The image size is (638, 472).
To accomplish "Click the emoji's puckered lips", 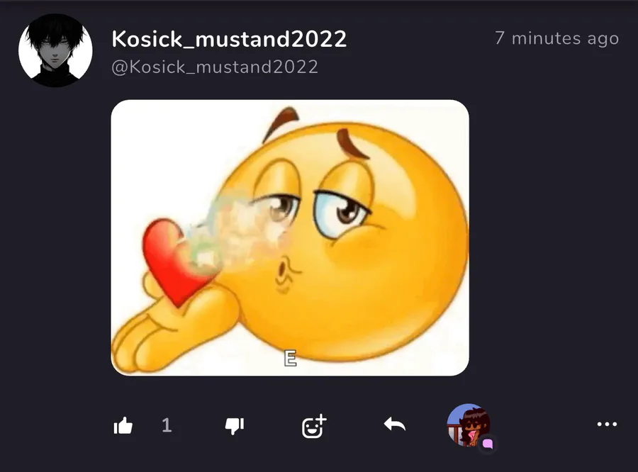I will coord(286,271).
